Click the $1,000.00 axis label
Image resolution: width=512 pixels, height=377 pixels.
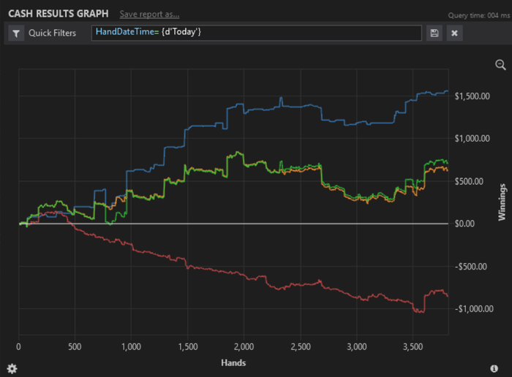pos(473,139)
